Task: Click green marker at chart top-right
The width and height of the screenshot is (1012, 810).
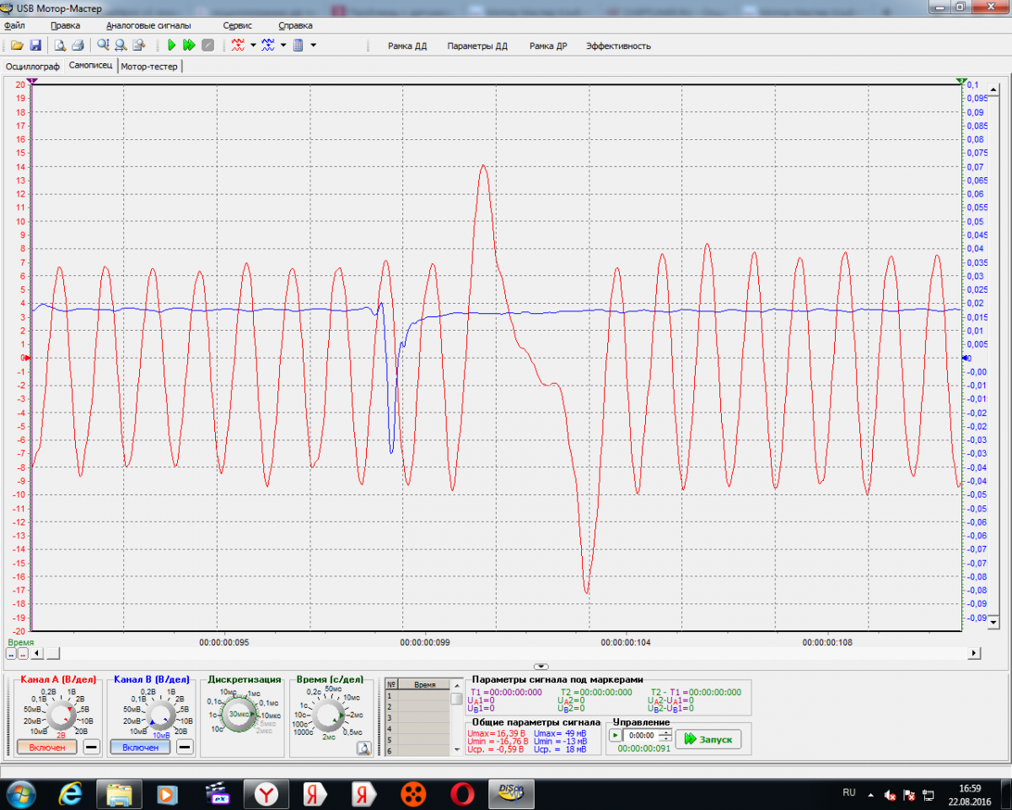Action: click(961, 80)
